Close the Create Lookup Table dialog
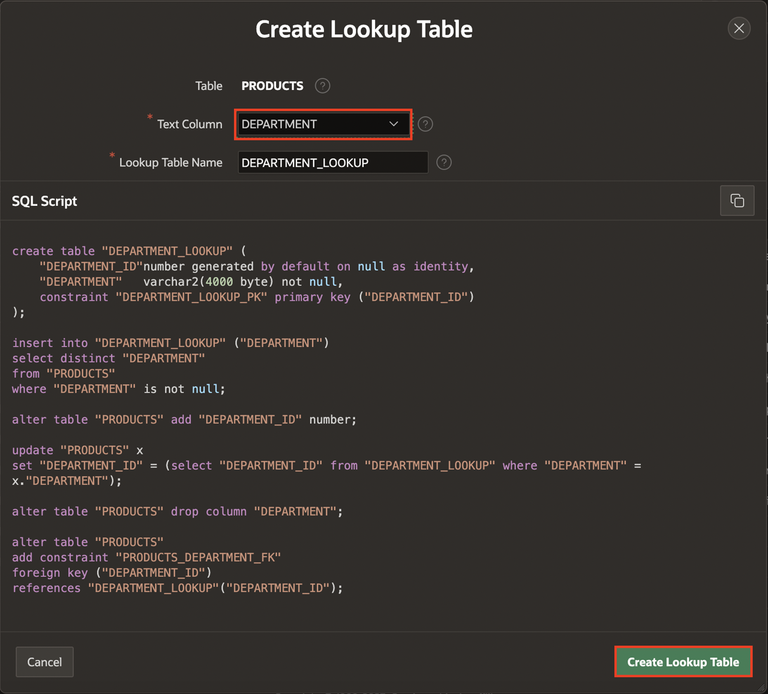768x694 pixels. (x=739, y=28)
